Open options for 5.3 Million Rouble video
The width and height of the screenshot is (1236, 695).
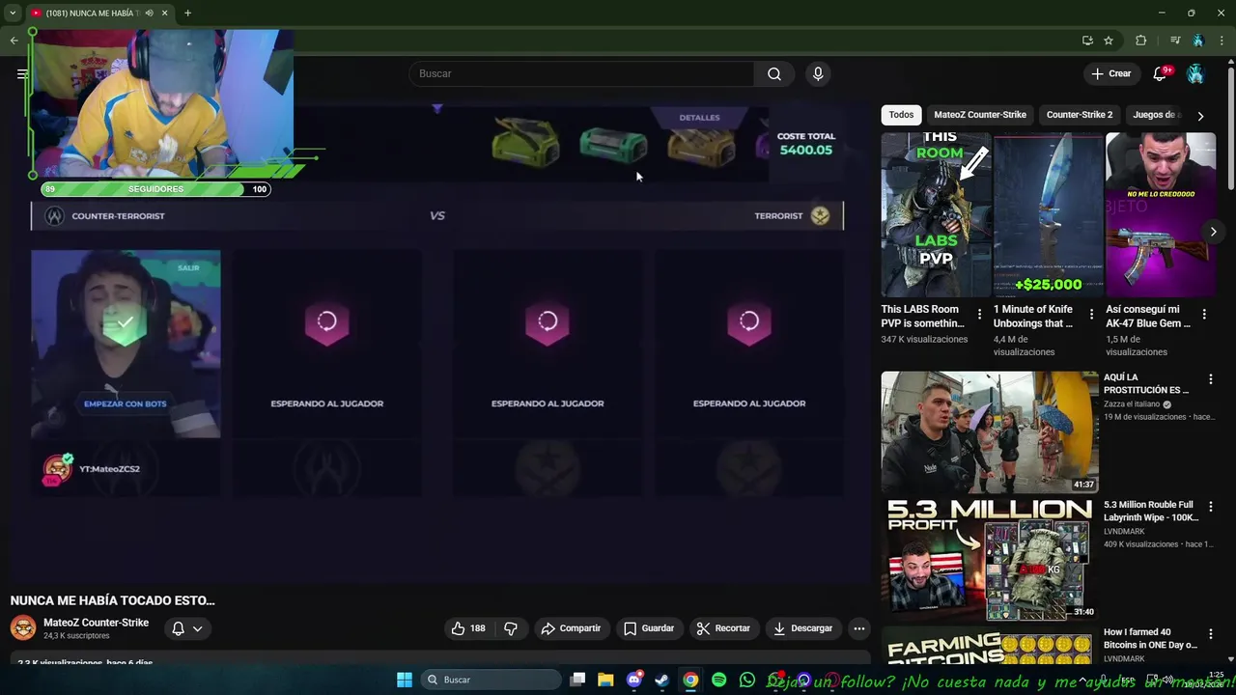pyautogui.click(x=1211, y=507)
